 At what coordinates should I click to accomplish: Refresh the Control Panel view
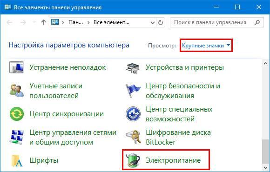pos(160,22)
